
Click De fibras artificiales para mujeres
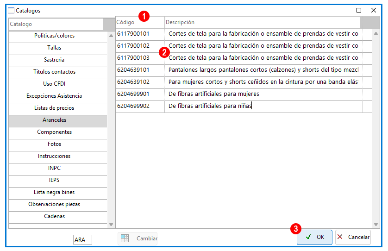click(x=263, y=94)
